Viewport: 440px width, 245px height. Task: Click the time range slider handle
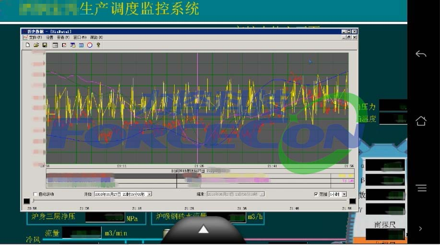pos(33,201)
